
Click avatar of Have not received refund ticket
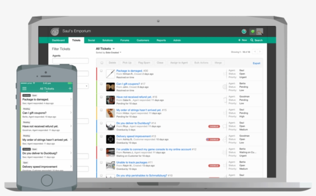[111, 100]
